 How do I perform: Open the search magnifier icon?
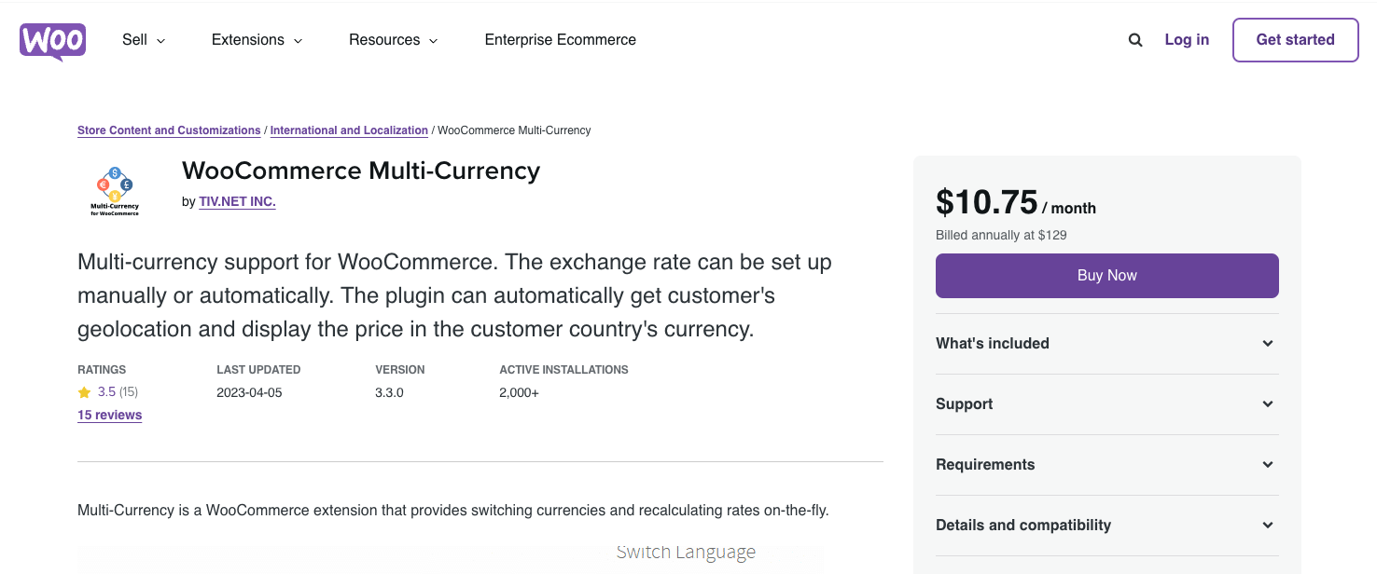(x=1134, y=39)
